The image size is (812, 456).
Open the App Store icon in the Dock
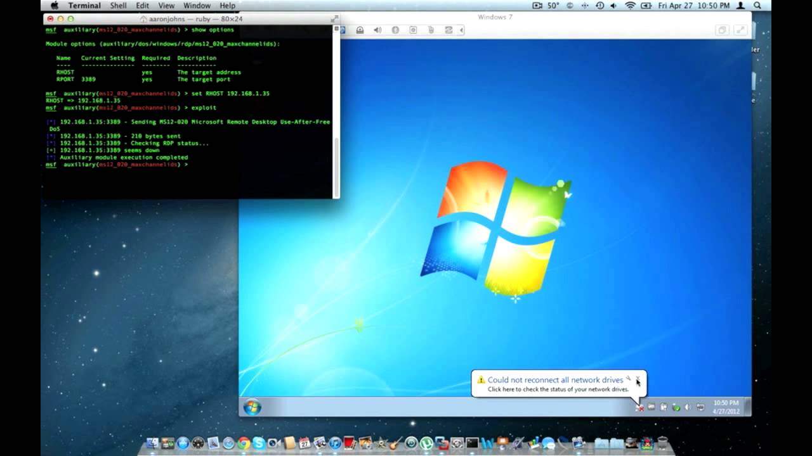pos(183,443)
